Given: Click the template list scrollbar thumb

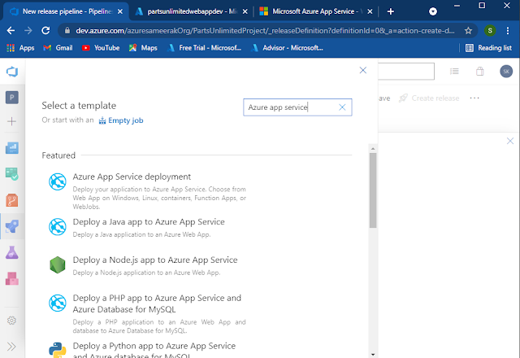Looking at the screenshot, I should coord(373,190).
